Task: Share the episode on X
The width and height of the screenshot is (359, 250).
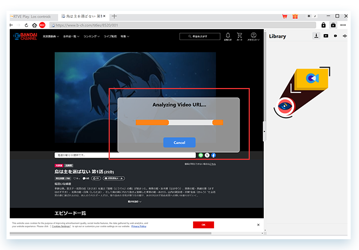Action: pos(207,156)
